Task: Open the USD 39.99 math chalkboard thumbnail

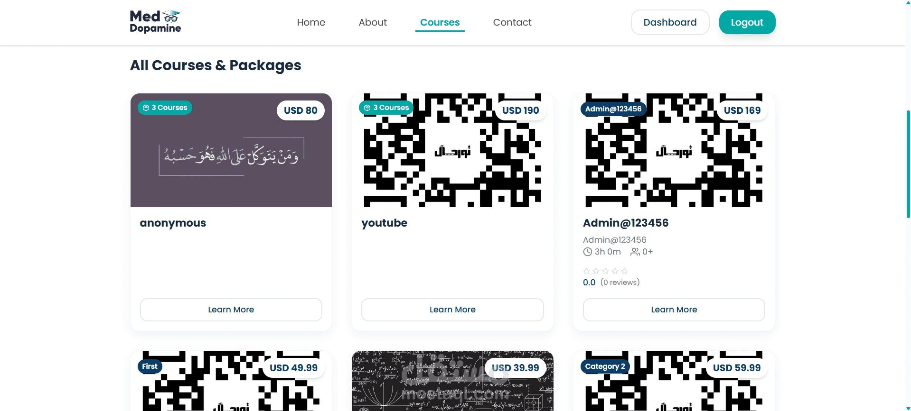Action: click(x=452, y=381)
